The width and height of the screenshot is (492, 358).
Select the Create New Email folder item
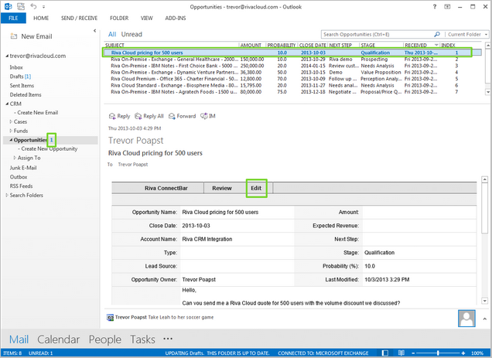click(38, 113)
